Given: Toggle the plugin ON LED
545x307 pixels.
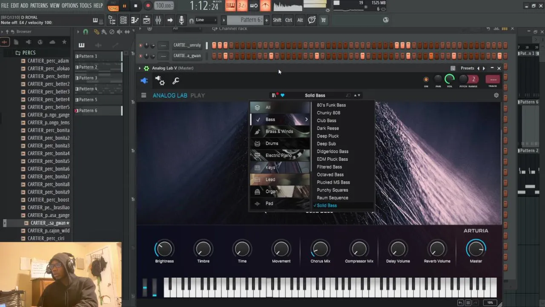Looking at the screenshot, I should point(426,79).
